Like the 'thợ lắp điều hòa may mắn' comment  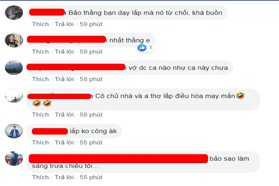(40, 115)
